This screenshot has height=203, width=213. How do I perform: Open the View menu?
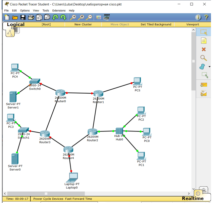pyautogui.click(x=36, y=11)
